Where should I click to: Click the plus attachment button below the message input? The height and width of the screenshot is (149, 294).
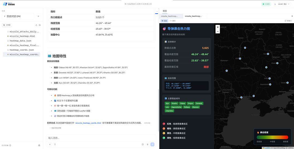[x=50, y=144]
